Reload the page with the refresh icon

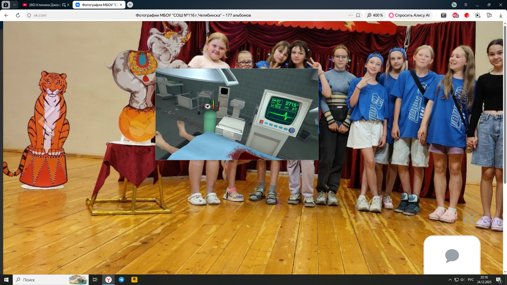(18, 15)
